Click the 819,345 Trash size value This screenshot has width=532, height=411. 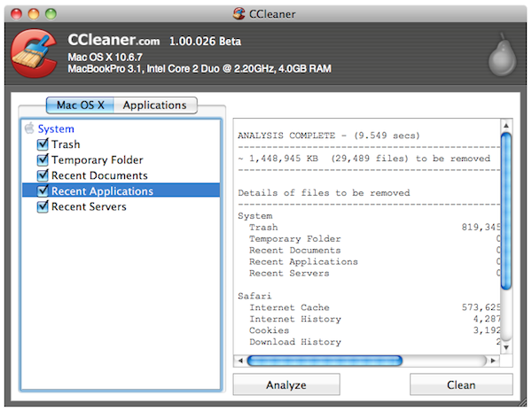click(481, 227)
